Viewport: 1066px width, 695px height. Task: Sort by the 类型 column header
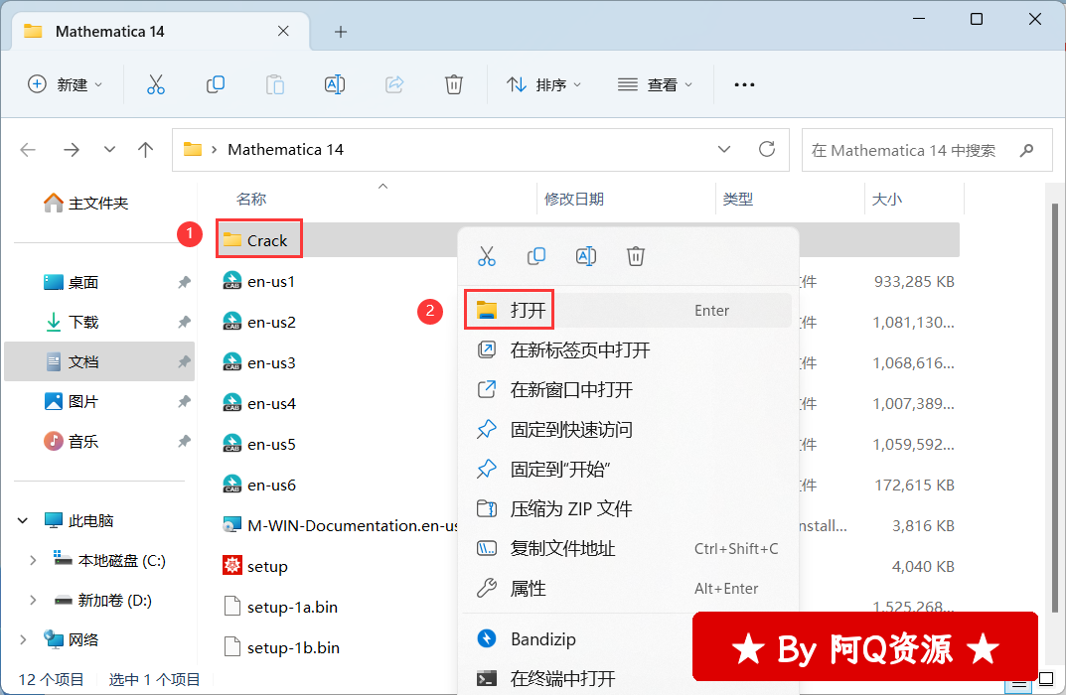click(737, 199)
